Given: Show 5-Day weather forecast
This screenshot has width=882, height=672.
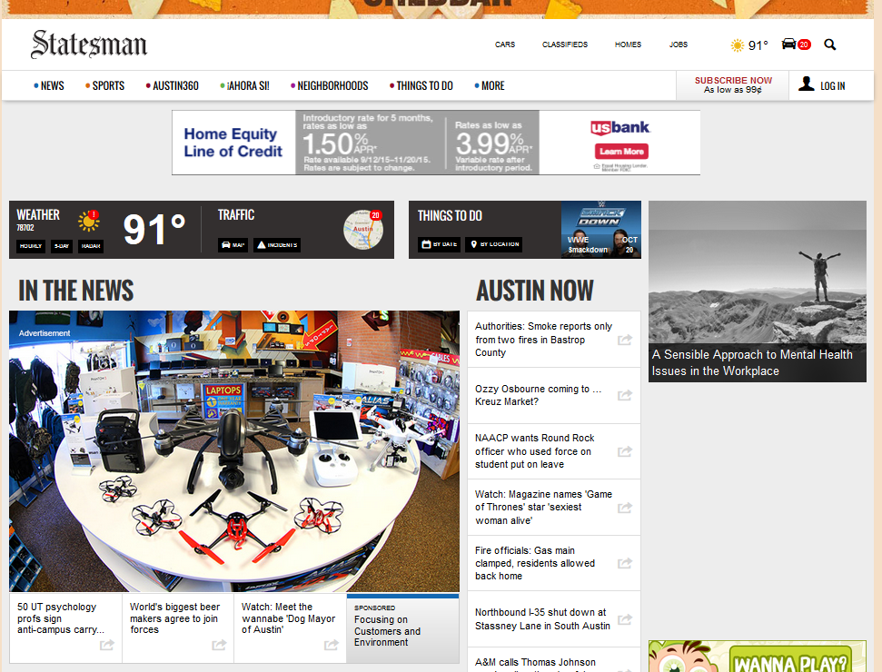Looking at the screenshot, I should (62, 246).
